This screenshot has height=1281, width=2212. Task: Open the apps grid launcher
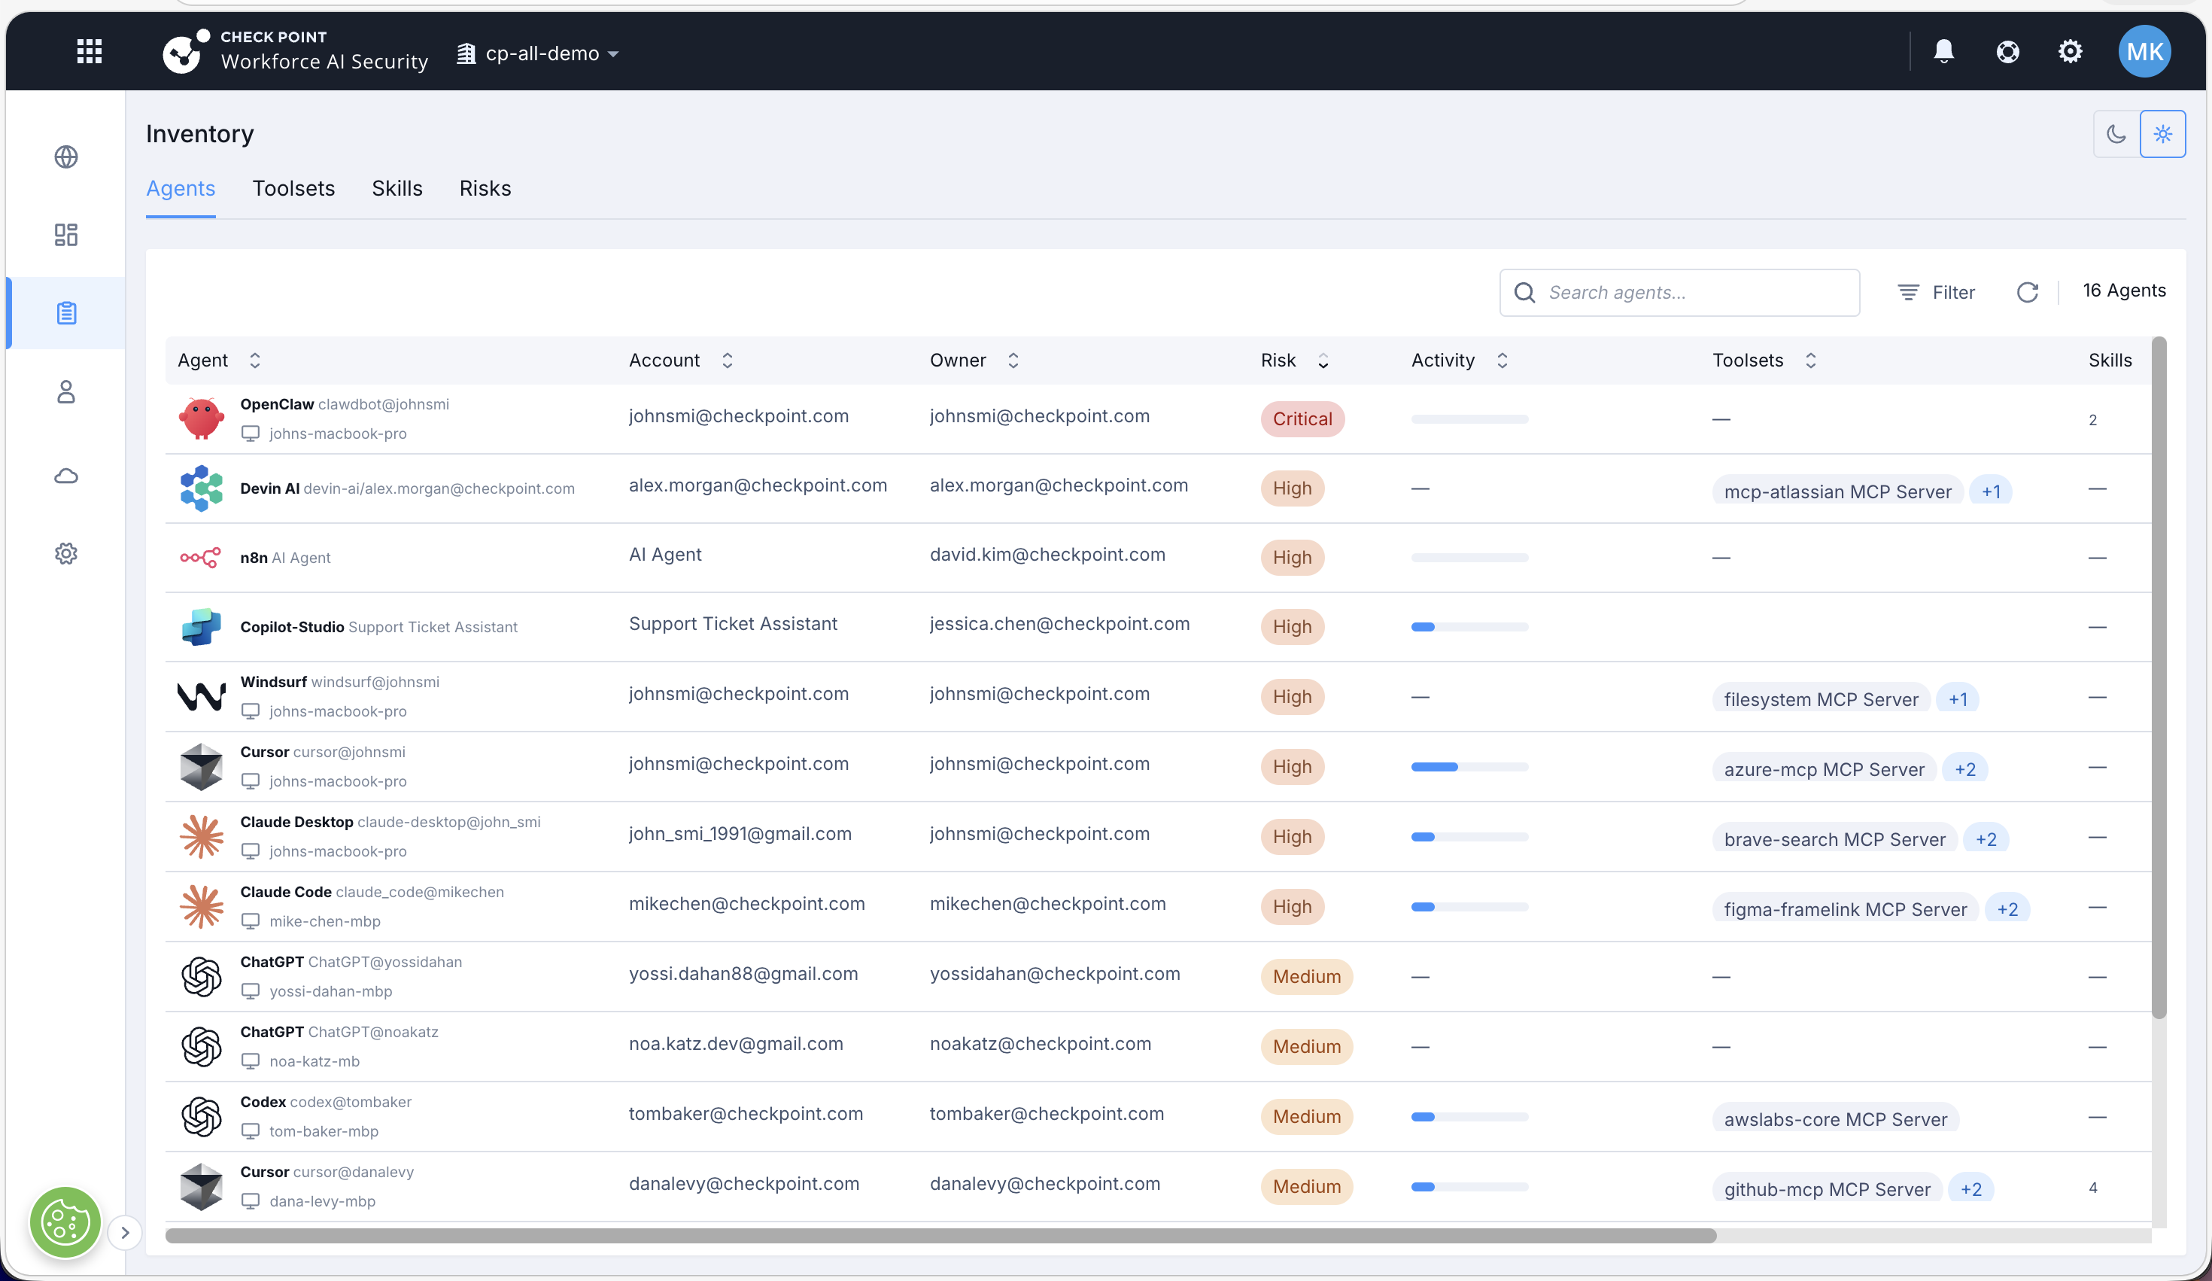pyautogui.click(x=90, y=52)
